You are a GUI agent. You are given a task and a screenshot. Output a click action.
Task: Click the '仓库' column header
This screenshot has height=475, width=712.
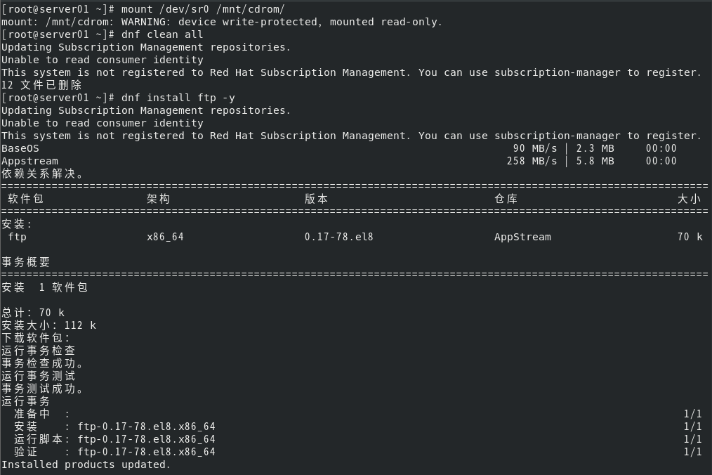click(x=506, y=199)
